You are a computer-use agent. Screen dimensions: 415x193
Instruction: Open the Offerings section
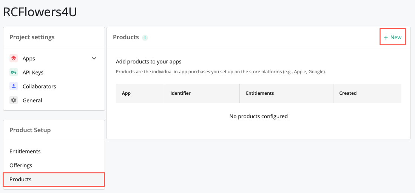[21, 165]
